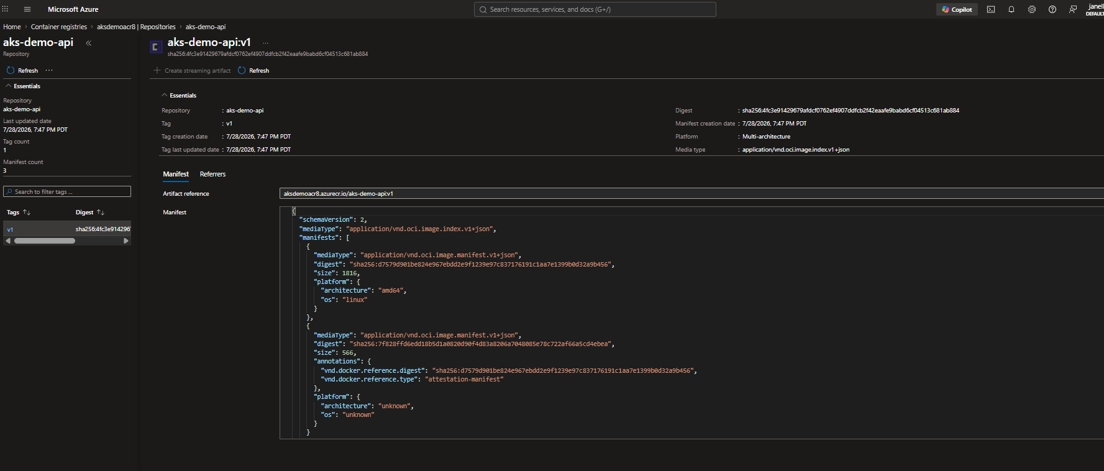Viewport: 1104px width, 471px height.
Task: Click the "size": 1816 line
Action: [x=337, y=273]
